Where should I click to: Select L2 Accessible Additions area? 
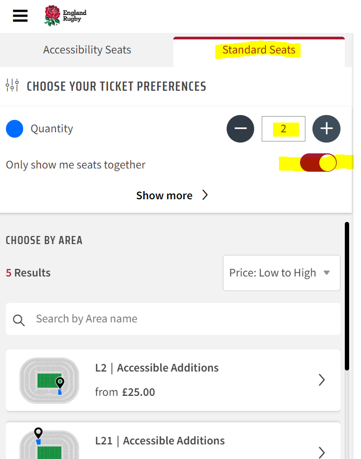(173, 380)
